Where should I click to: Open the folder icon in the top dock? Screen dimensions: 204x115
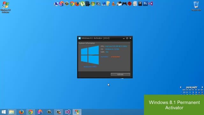(x=108, y=4)
